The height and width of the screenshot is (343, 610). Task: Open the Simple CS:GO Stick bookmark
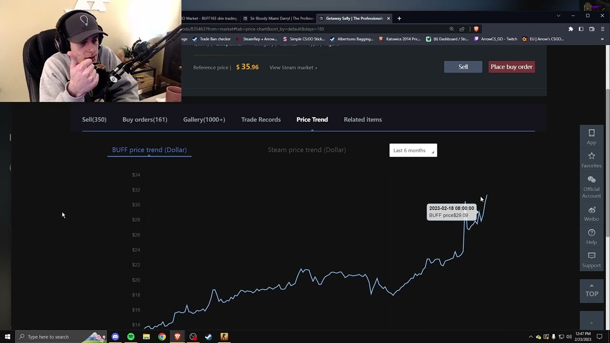304,39
